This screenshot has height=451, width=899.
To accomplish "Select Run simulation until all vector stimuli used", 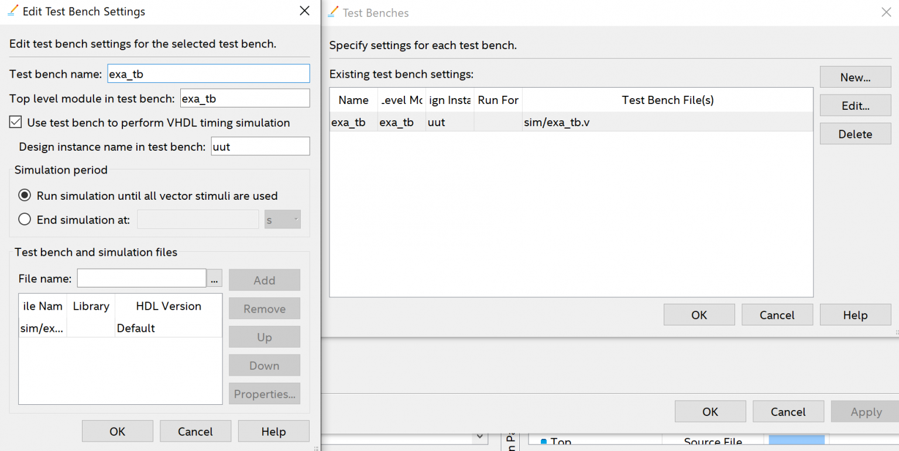I will click(25, 196).
